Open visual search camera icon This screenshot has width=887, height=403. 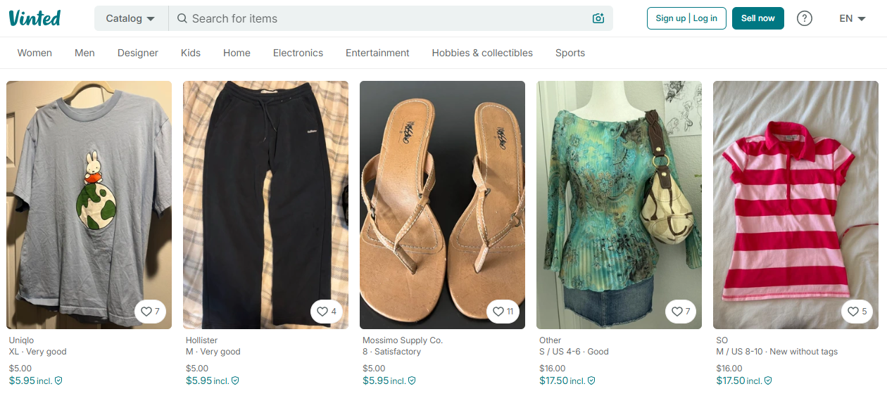point(598,19)
